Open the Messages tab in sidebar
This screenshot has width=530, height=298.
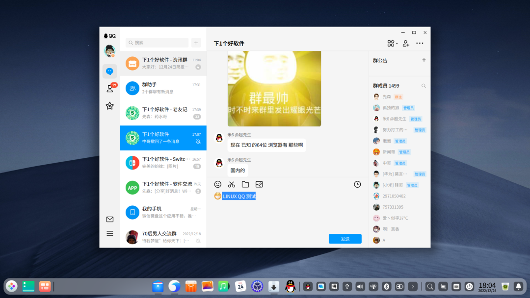[x=109, y=71]
